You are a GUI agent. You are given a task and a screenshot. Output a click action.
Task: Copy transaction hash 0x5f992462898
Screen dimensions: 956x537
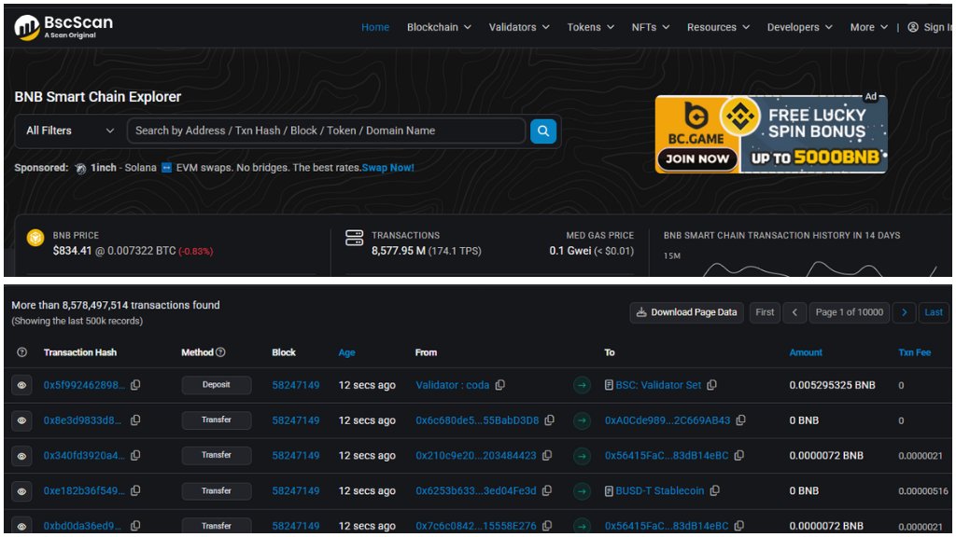coord(135,385)
